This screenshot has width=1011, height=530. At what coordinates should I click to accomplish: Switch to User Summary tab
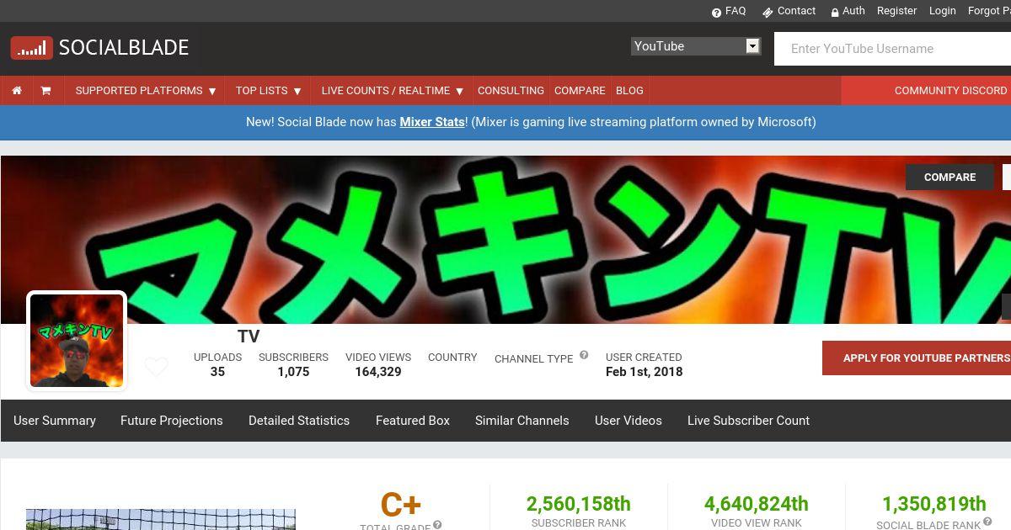pyautogui.click(x=55, y=421)
